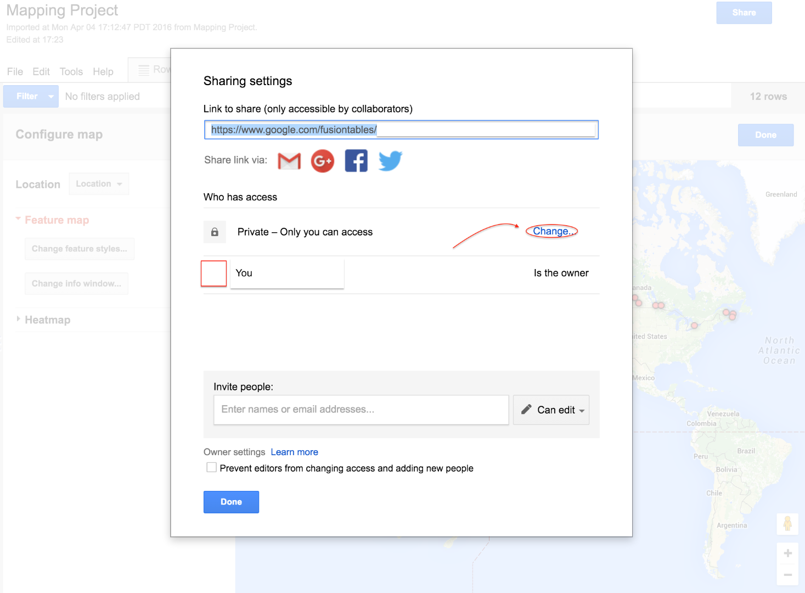Screen dimensions: 805x593
Task: Share link via Facebook icon
Action: (x=356, y=161)
